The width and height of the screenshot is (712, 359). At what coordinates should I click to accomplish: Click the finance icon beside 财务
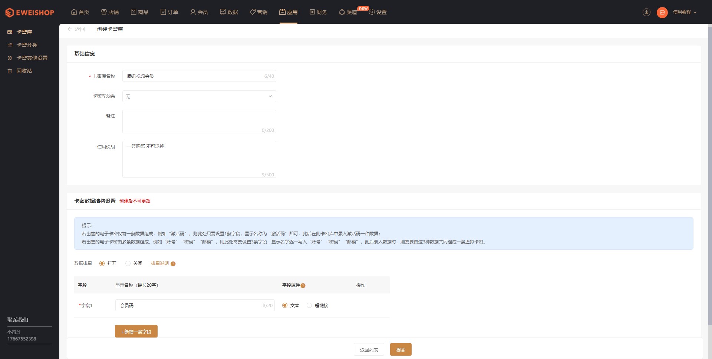312,12
